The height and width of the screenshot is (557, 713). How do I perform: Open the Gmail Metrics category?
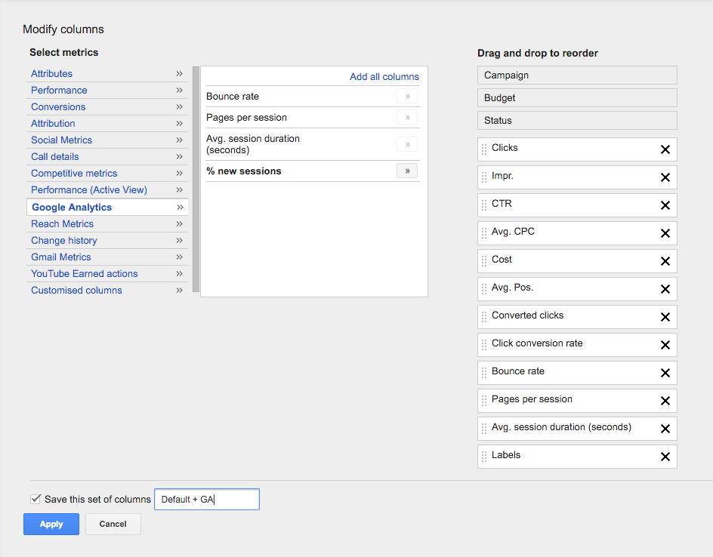point(61,257)
